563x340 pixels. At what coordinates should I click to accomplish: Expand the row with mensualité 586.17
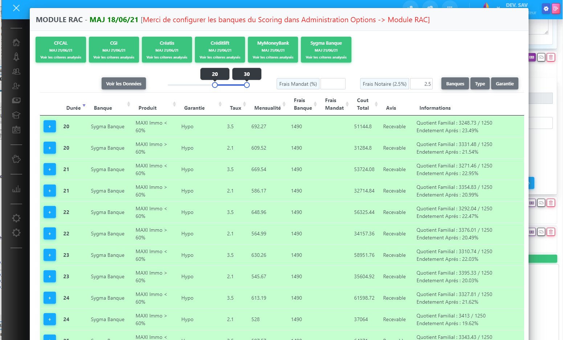(50, 191)
